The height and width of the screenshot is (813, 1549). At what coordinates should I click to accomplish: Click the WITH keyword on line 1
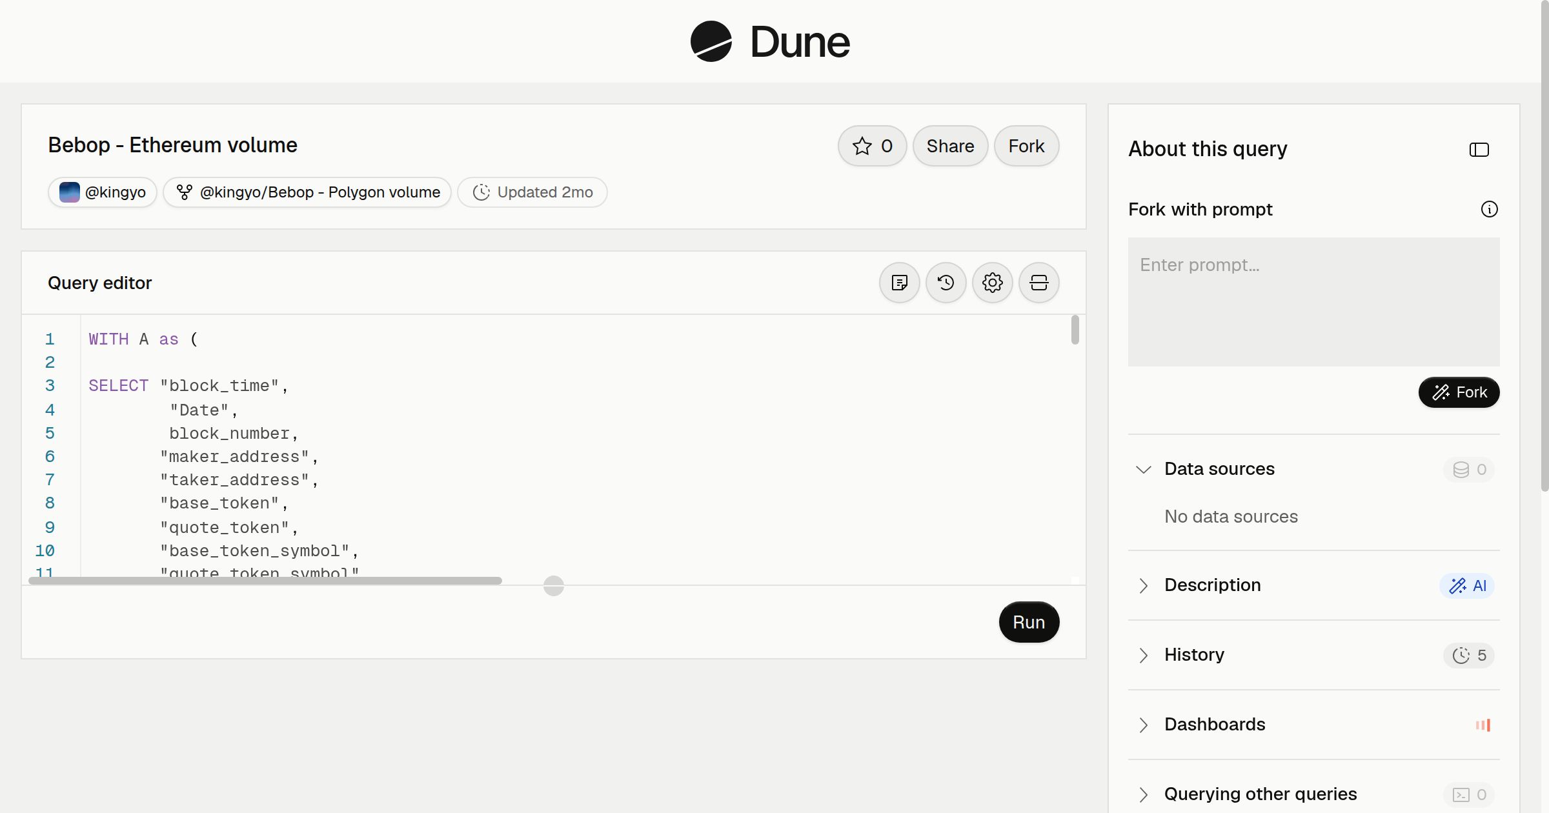(x=108, y=339)
